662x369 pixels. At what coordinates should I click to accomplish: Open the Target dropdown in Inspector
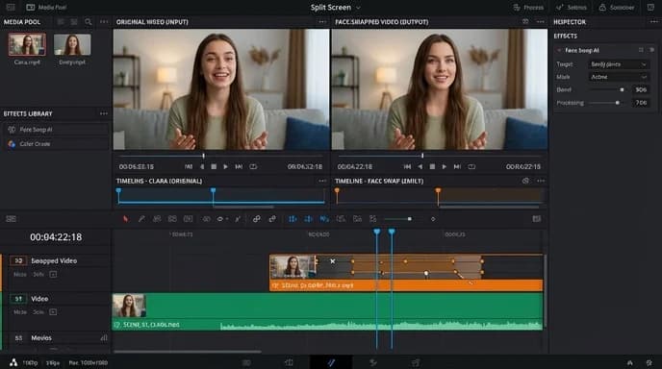(x=619, y=64)
